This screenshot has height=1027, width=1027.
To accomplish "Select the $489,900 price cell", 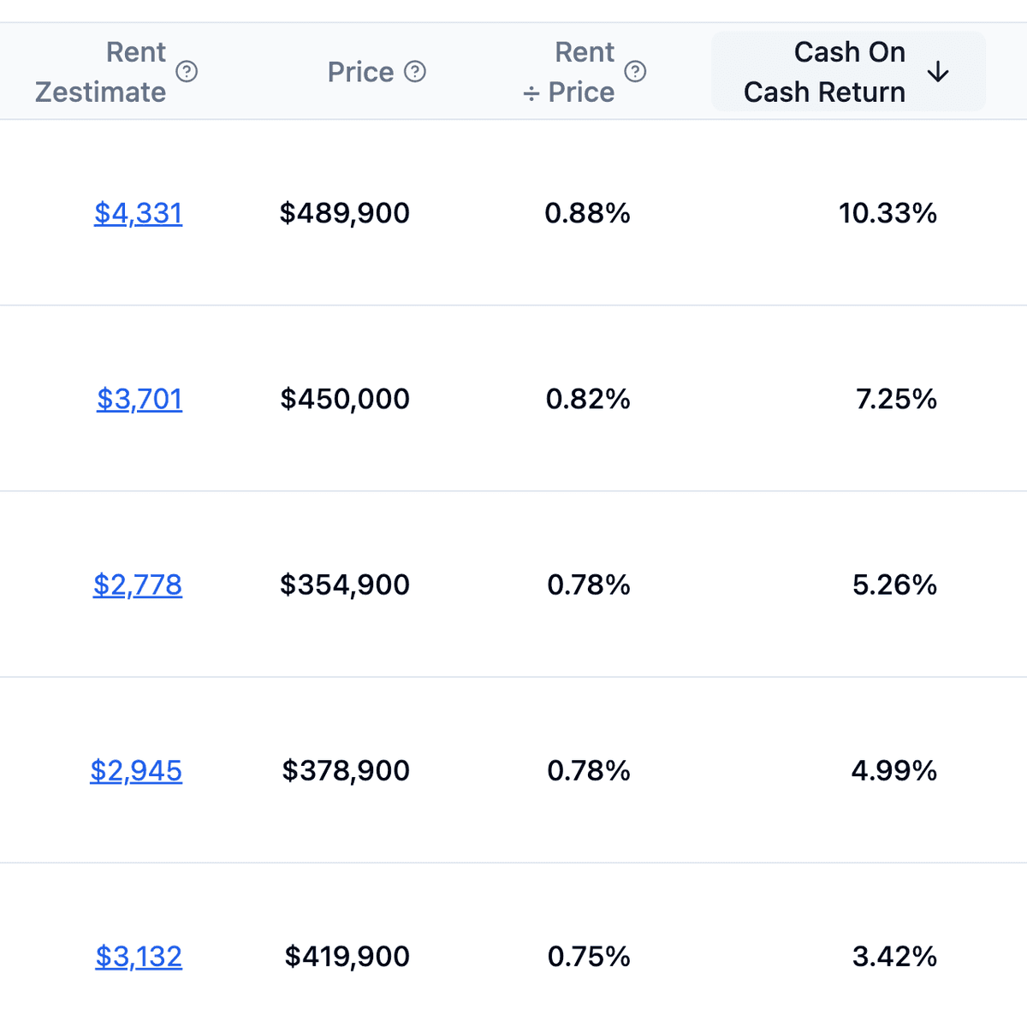I will [x=345, y=213].
